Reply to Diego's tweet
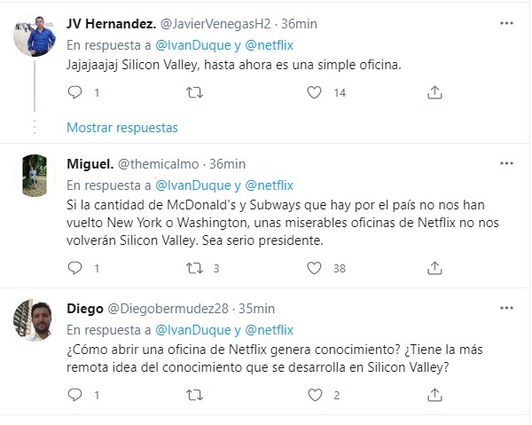 coord(75,395)
